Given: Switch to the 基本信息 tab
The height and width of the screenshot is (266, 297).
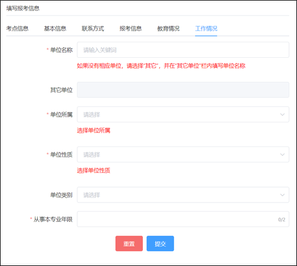Looking at the screenshot, I should 55,29.
